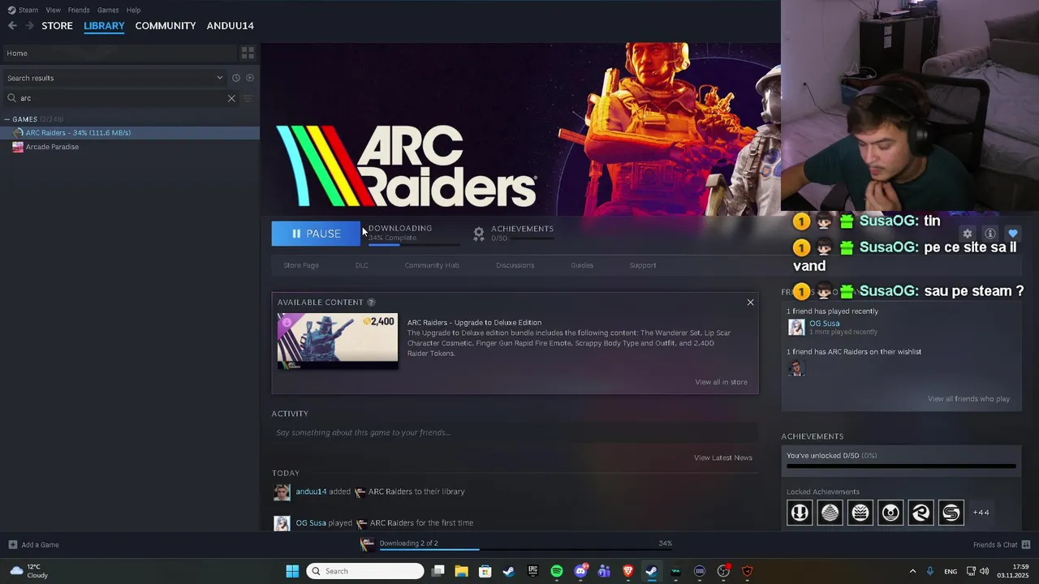1039x584 pixels.
Task: Open the Discussions link
Action: (515, 265)
